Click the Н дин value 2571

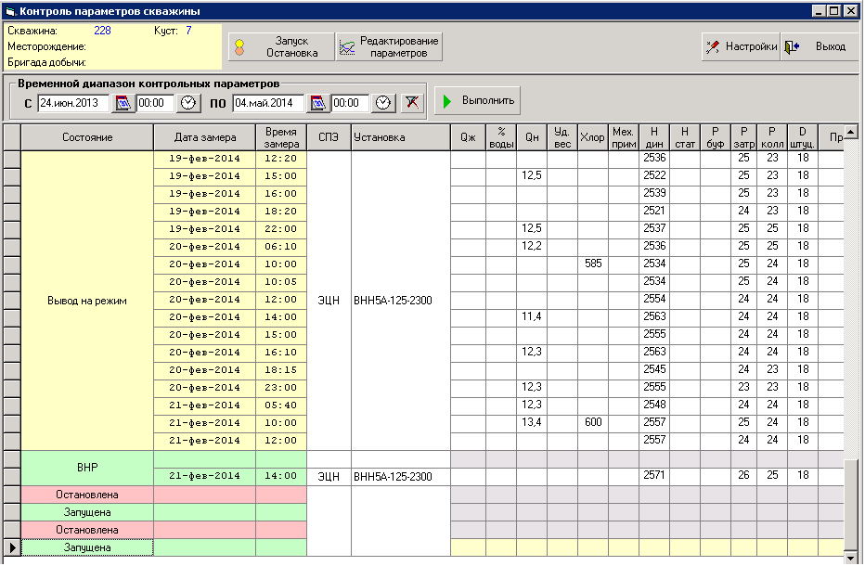point(654,475)
